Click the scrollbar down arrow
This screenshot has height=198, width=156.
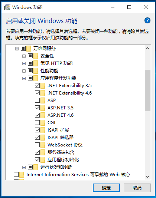tap(147, 176)
